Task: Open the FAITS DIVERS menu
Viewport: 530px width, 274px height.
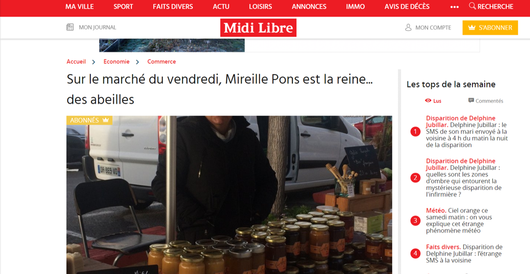Action: (173, 6)
